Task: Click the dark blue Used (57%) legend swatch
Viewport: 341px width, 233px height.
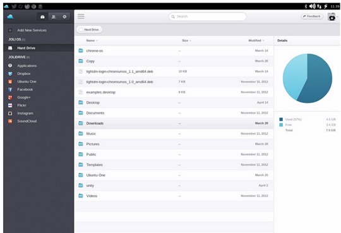Action: click(x=281, y=119)
